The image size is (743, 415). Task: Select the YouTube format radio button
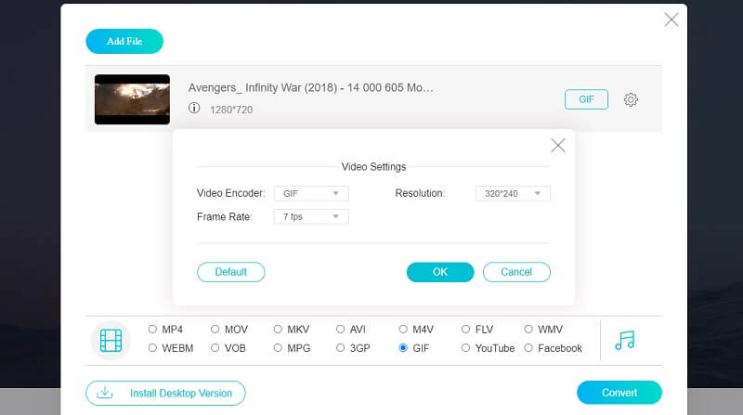point(466,348)
